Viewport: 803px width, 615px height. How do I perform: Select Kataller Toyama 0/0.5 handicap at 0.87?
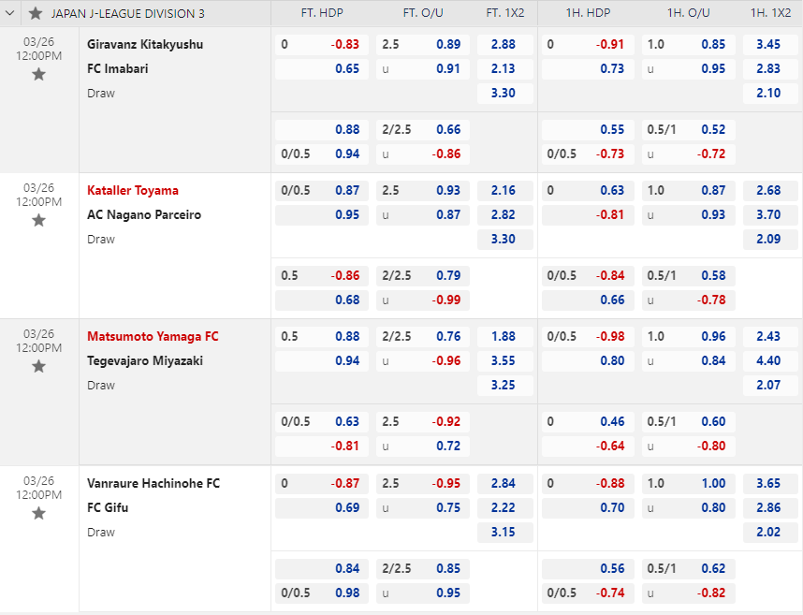pos(322,191)
